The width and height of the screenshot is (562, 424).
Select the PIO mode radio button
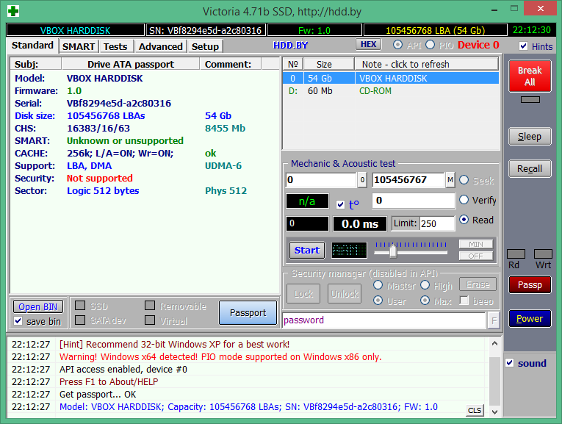click(430, 45)
